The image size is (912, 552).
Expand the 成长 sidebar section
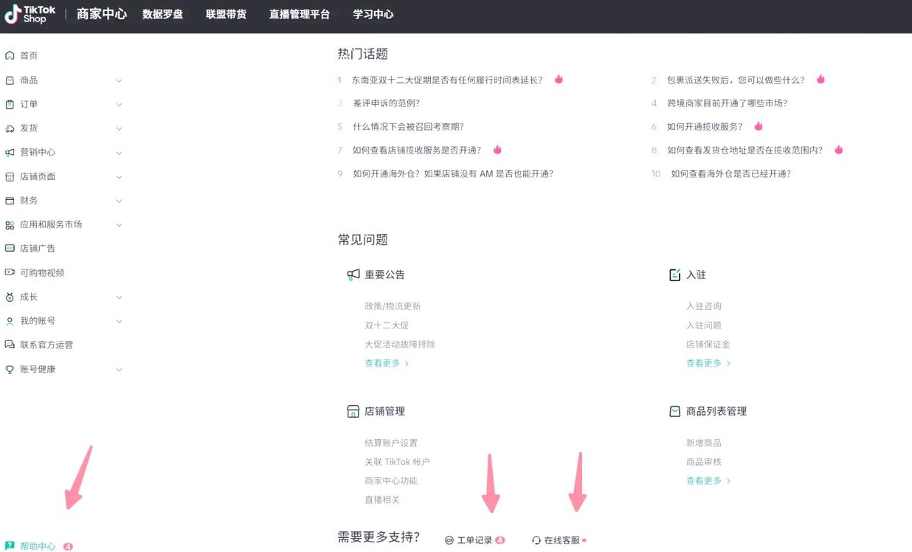[x=119, y=296]
